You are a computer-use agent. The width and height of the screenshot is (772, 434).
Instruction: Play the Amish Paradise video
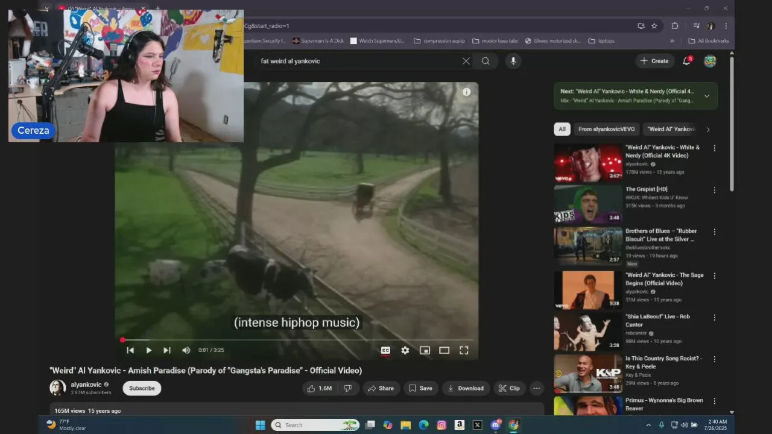tap(148, 350)
